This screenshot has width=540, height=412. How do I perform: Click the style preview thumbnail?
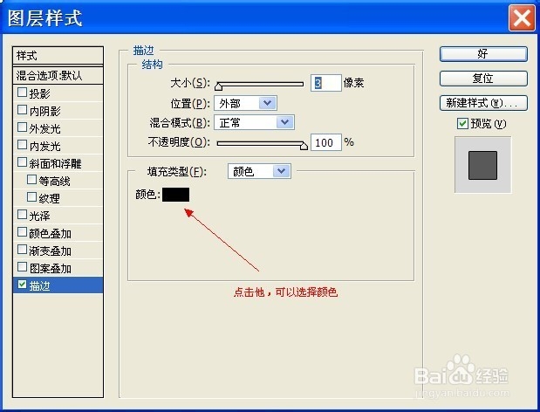[x=482, y=165]
